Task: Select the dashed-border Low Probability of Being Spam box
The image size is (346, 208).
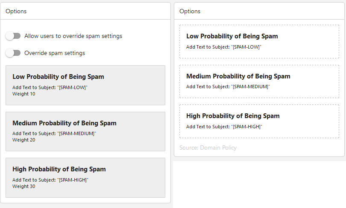Action: click(259, 41)
